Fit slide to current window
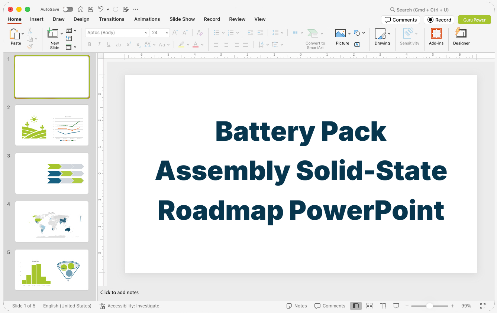This screenshot has height=313, width=497. (x=483, y=306)
